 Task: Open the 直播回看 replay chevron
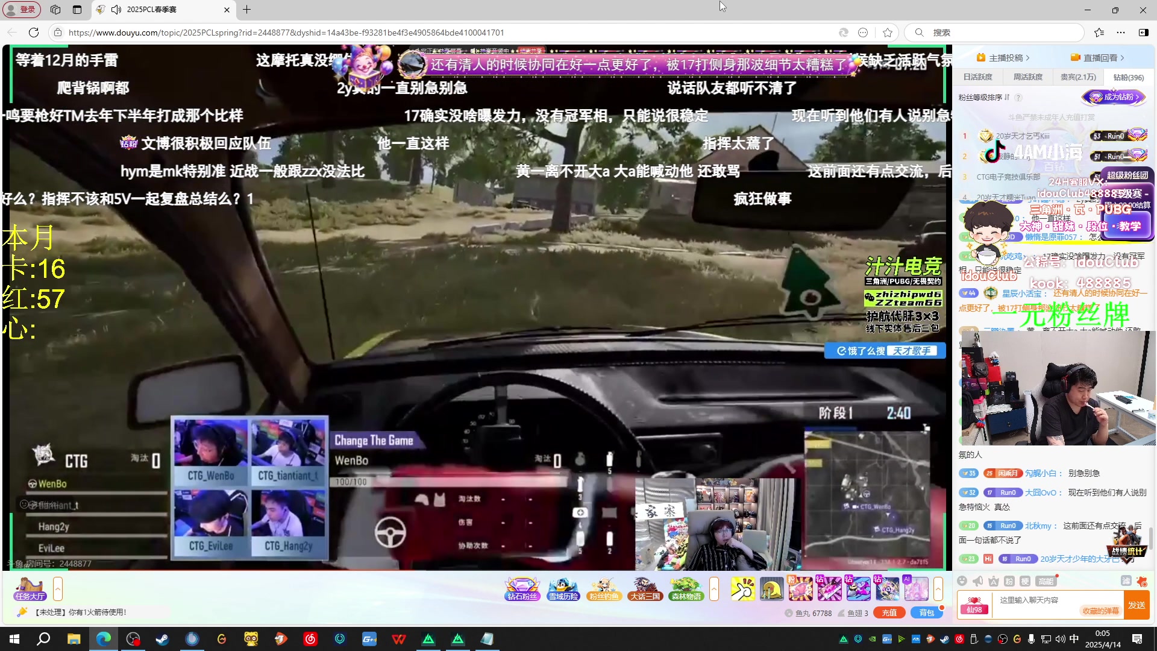[x=1122, y=58]
